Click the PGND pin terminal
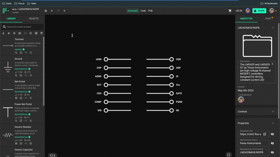The width and height of the screenshot is (280, 157). (x=171, y=102)
